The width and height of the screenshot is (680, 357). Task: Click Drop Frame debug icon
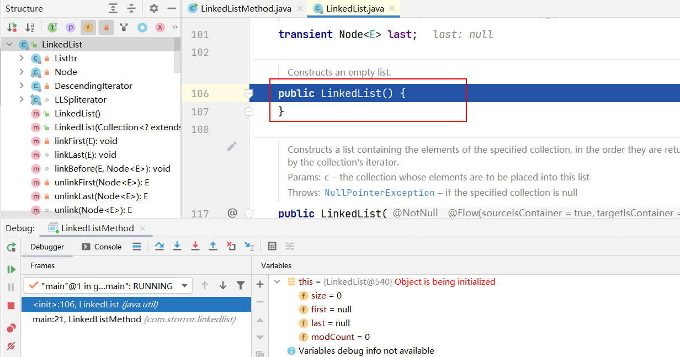(x=231, y=247)
